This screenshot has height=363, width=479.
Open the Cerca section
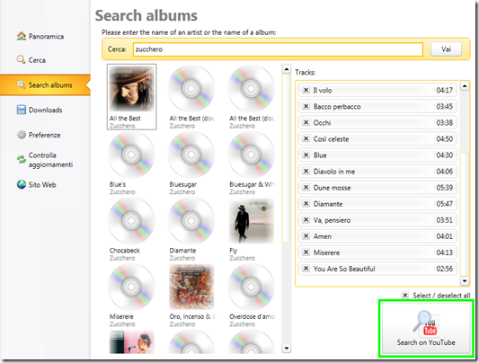37,60
